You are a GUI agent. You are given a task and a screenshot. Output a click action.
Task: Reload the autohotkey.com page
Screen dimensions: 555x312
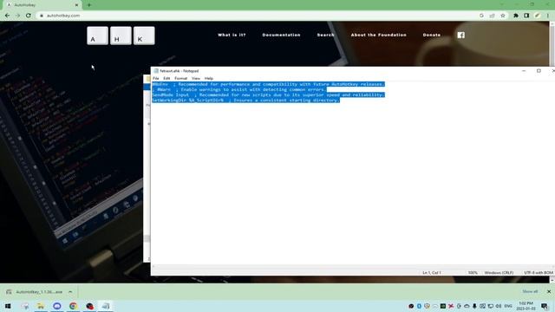[x=29, y=16]
